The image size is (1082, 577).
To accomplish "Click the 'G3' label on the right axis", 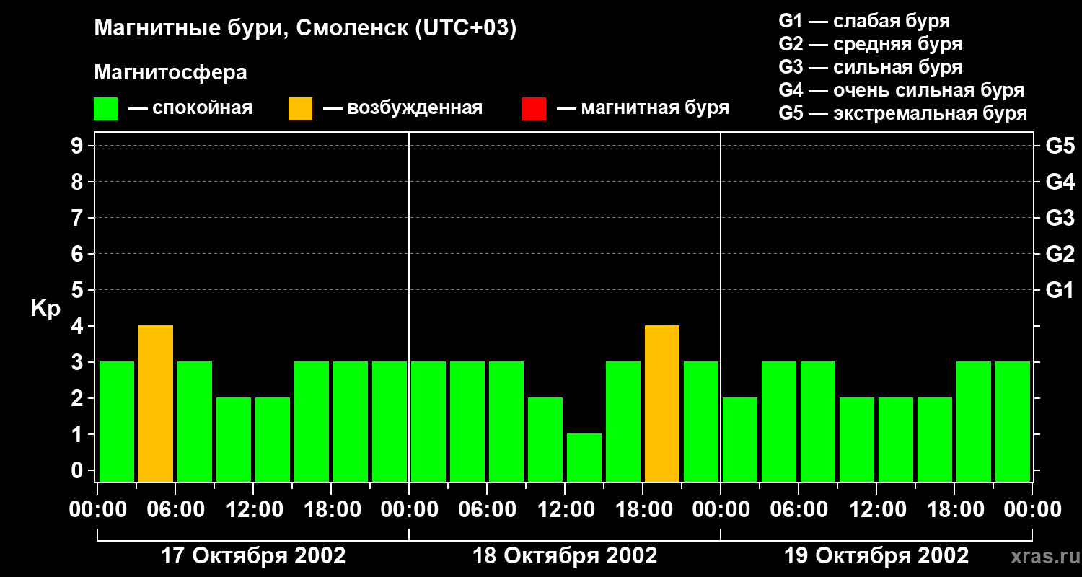I will (1060, 218).
